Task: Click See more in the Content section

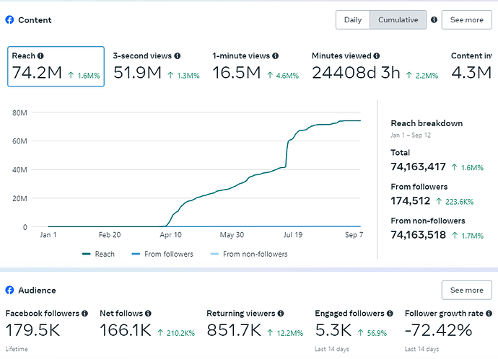Action: pyautogui.click(x=466, y=20)
